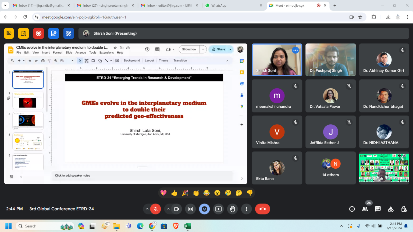Open the Slideshow options dropdown

click(202, 49)
